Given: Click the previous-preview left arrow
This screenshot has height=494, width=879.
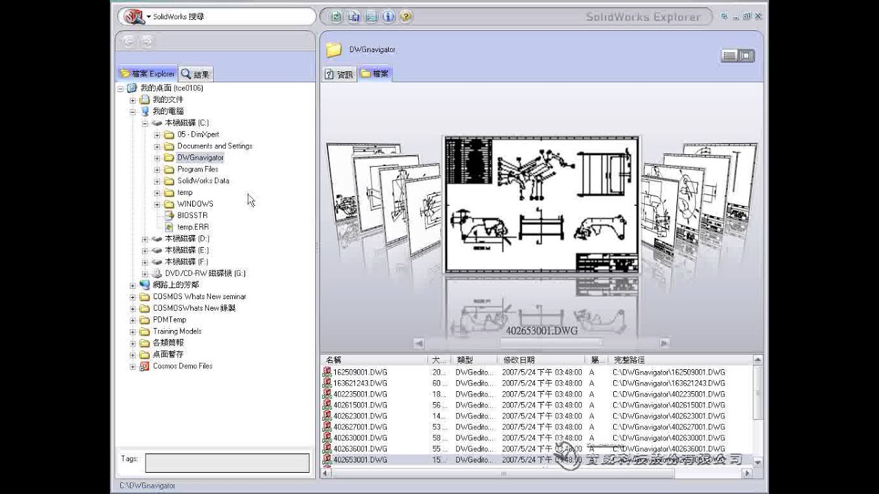Looking at the screenshot, I should [418, 343].
